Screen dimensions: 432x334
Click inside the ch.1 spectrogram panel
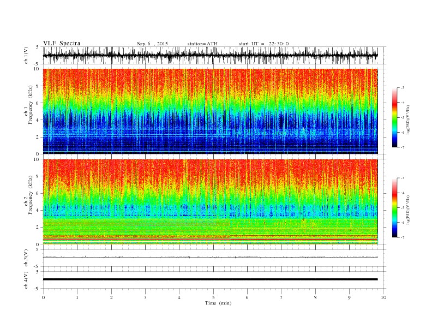(210, 111)
